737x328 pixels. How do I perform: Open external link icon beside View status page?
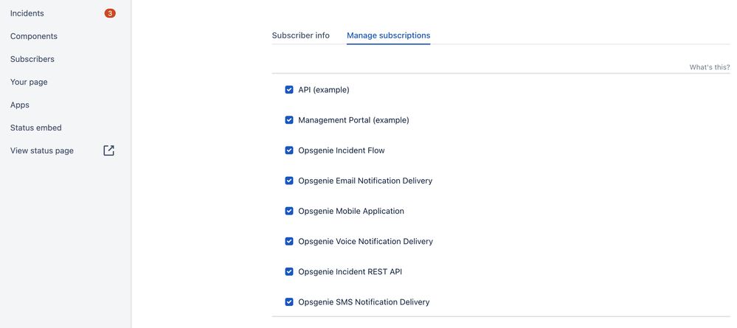click(108, 150)
